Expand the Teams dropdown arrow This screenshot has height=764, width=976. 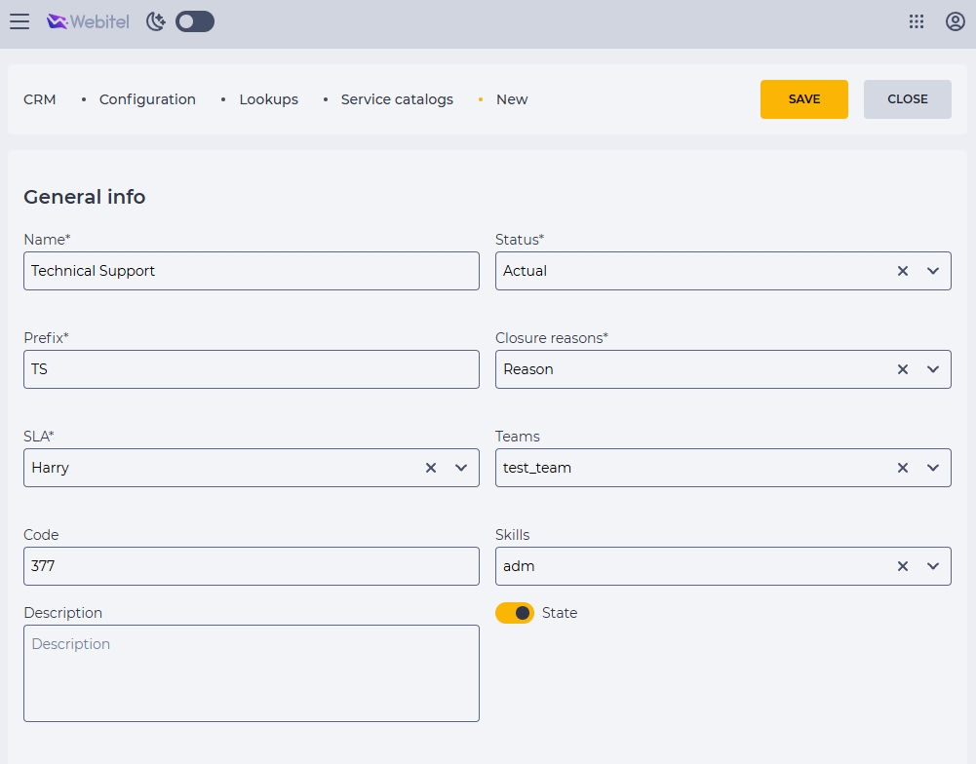pyautogui.click(x=933, y=467)
